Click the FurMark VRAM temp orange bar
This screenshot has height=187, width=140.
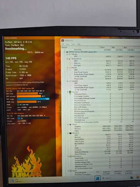(x=27, y=102)
